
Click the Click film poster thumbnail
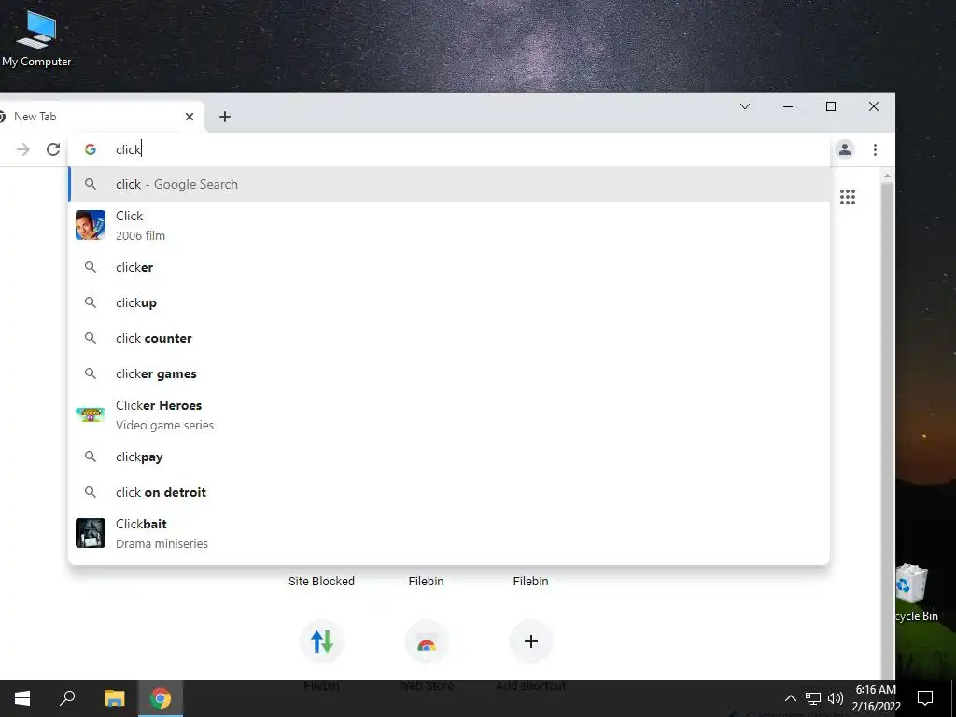[91, 225]
